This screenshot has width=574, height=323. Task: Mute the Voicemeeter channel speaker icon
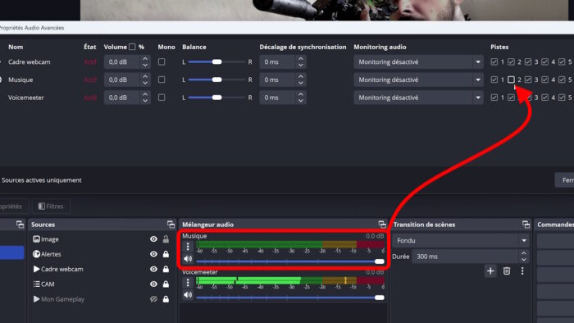click(188, 295)
